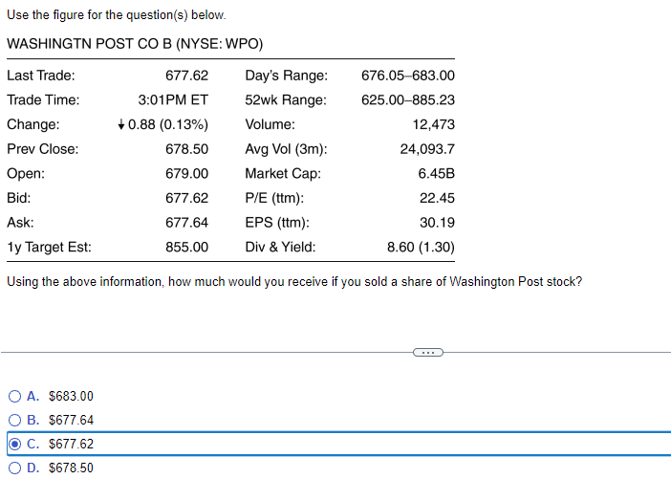Image resolution: width=671 pixels, height=501 pixels.
Task: Click the P/E value 22.45
Action: pyautogui.click(x=437, y=198)
